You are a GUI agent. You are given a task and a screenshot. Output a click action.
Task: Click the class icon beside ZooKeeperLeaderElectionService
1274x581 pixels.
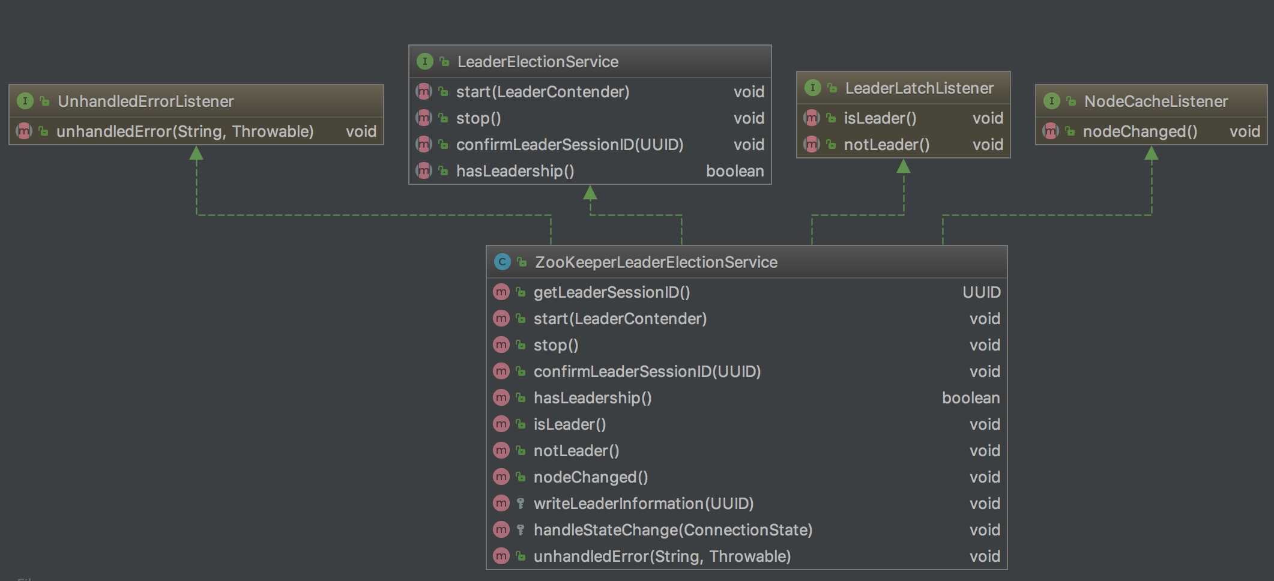click(x=502, y=262)
